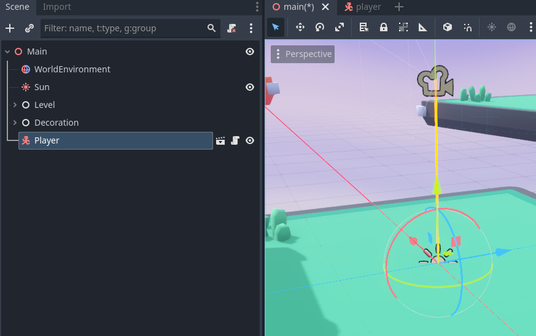This screenshot has height=336, width=536.
Task: Select the WorldEnvironment node
Action: click(x=72, y=69)
